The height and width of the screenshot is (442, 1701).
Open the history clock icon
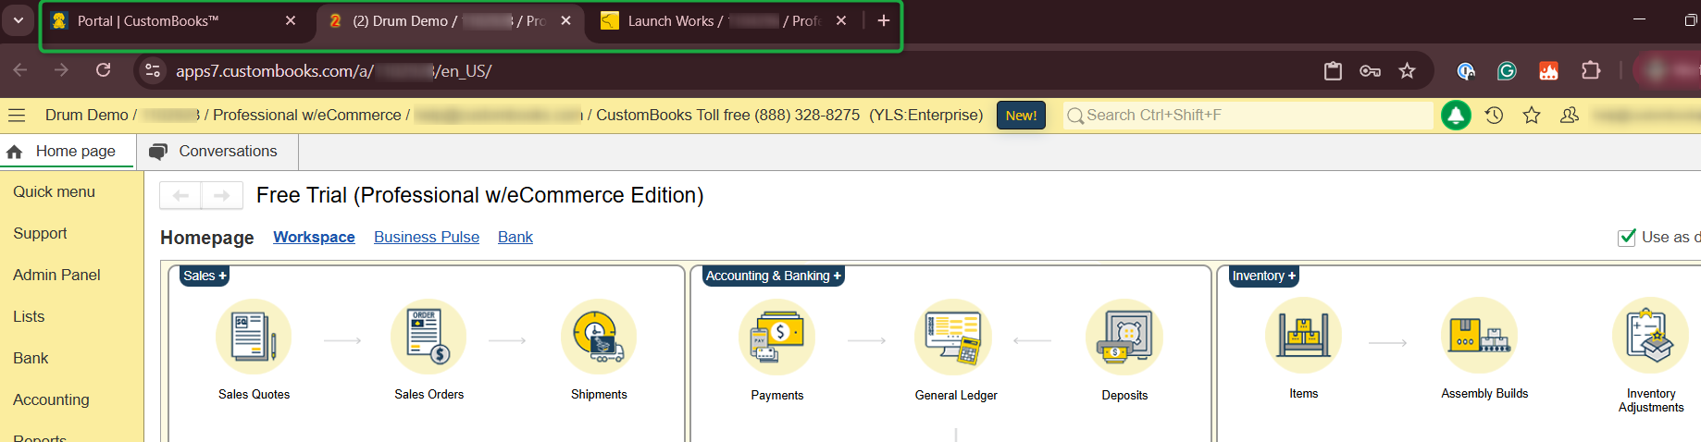(x=1494, y=116)
